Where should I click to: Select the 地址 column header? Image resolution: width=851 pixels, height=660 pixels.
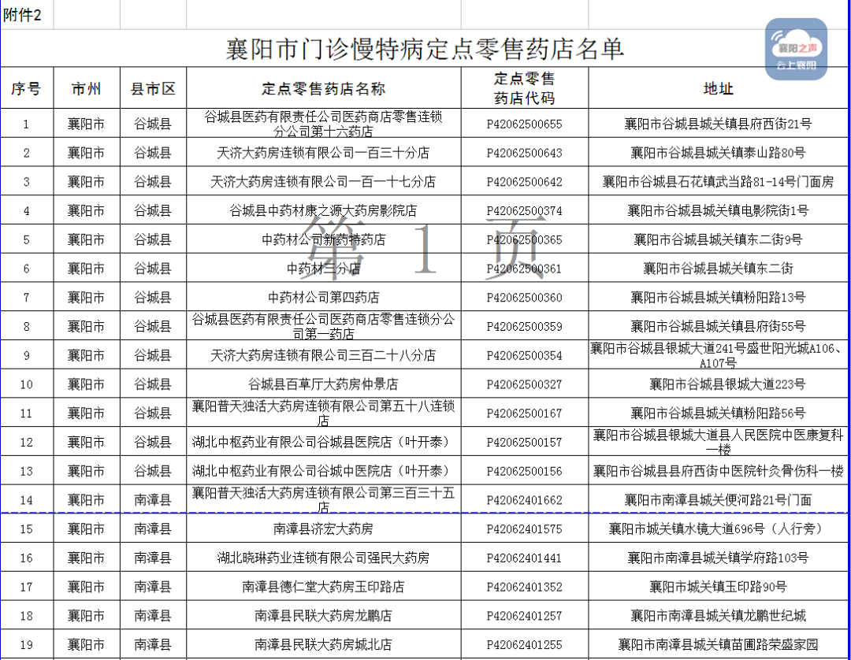719,88
